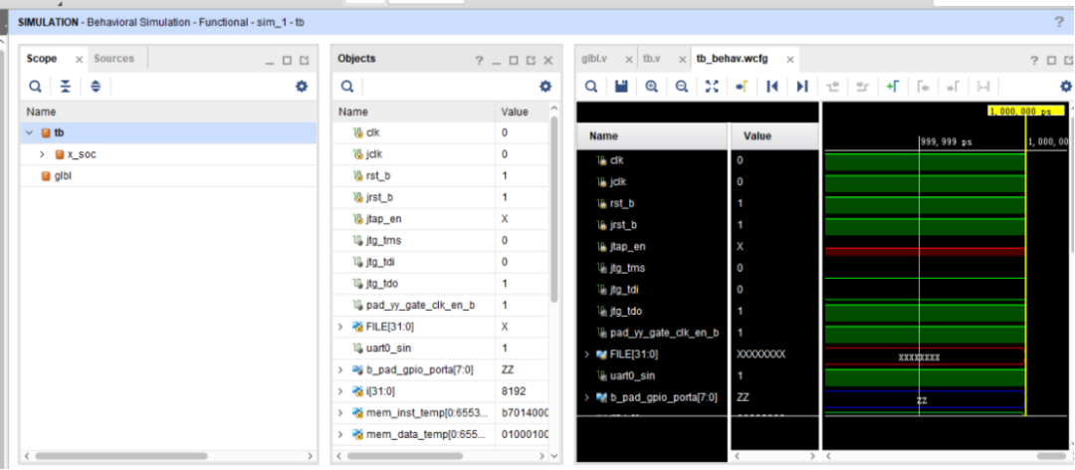Expand b_pad_gpio_porta[7:0] in waveform list
The width and height of the screenshot is (1075, 470).
tap(587, 397)
